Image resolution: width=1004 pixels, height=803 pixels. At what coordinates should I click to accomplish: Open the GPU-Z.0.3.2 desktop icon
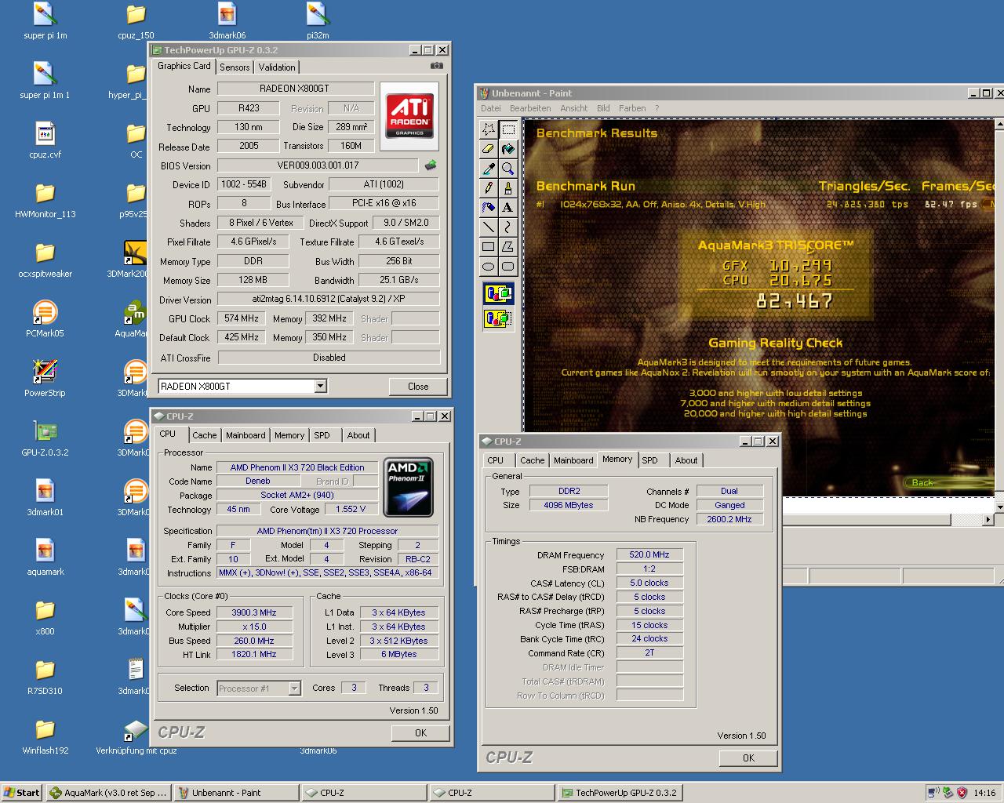(45, 437)
